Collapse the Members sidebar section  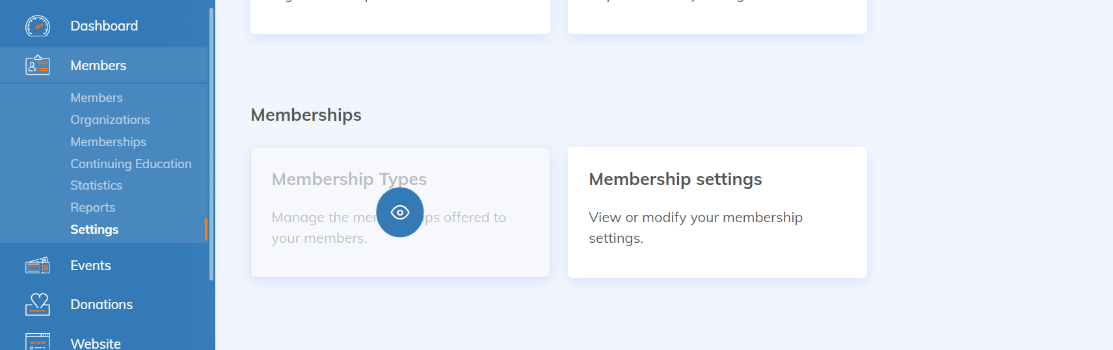[x=98, y=66]
